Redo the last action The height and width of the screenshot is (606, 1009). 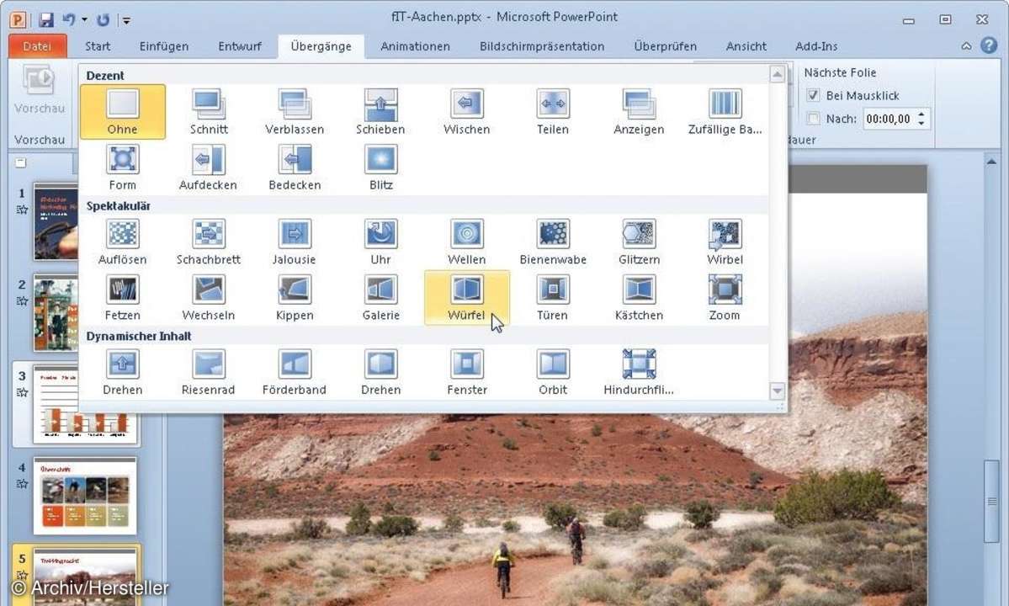(x=103, y=20)
